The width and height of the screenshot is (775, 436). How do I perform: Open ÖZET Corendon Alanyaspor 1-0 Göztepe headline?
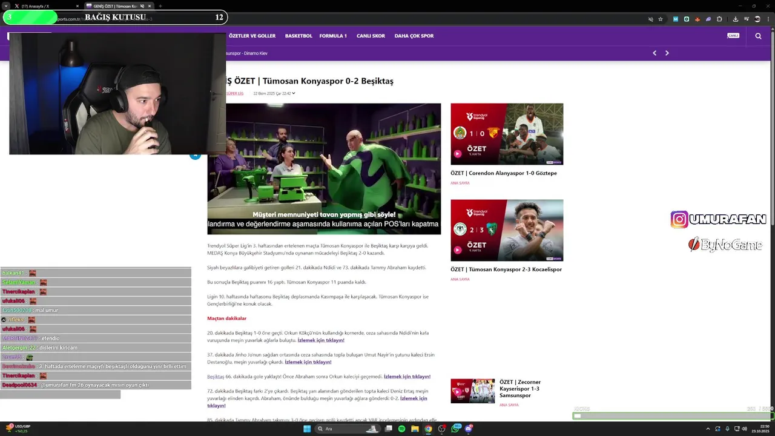504,173
